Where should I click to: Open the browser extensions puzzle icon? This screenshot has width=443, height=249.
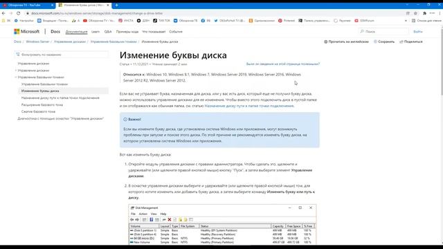point(424,13)
